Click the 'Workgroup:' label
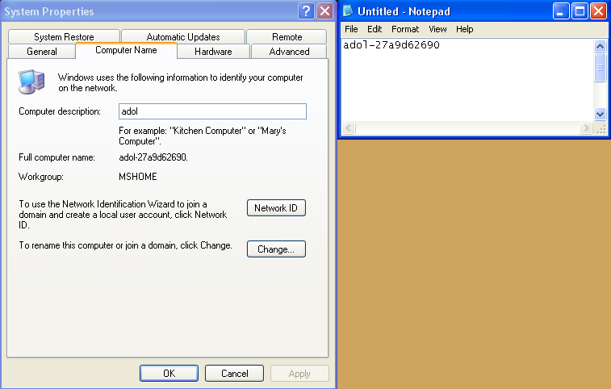The width and height of the screenshot is (611, 389). click(x=41, y=177)
